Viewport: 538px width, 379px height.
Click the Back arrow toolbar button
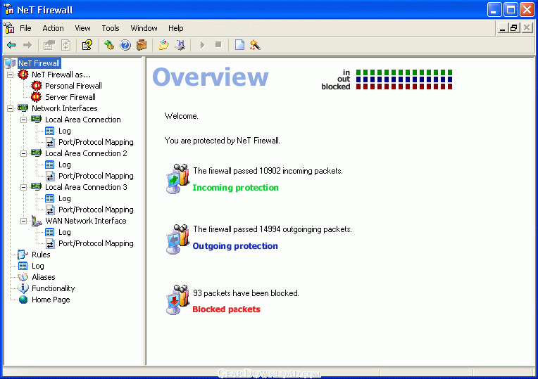pos(11,45)
